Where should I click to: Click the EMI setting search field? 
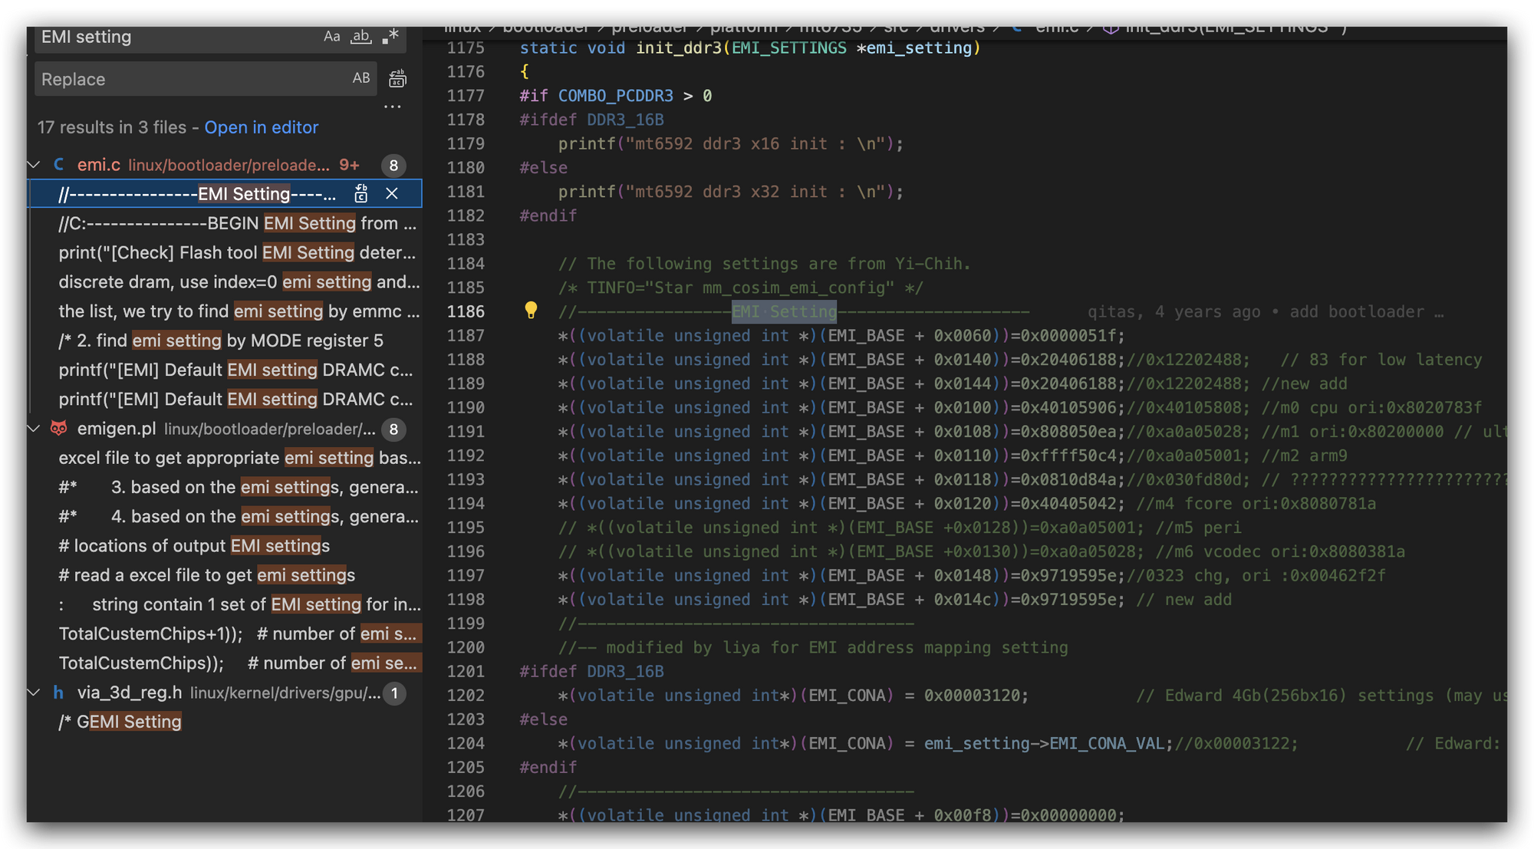pyautogui.click(x=176, y=37)
